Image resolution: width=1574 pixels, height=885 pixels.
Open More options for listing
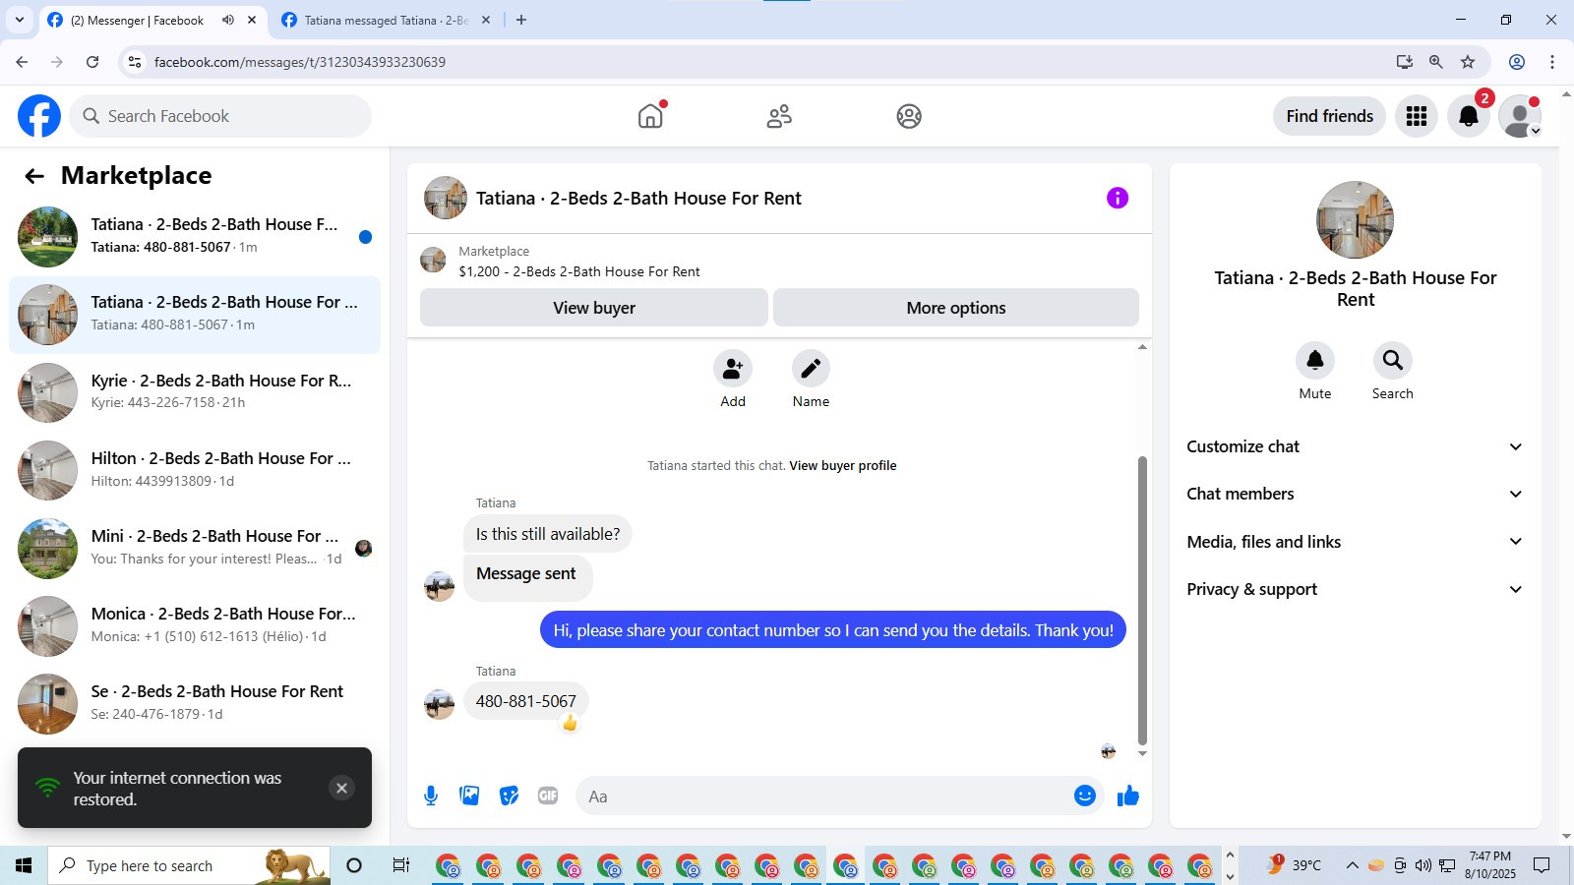(956, 308)
